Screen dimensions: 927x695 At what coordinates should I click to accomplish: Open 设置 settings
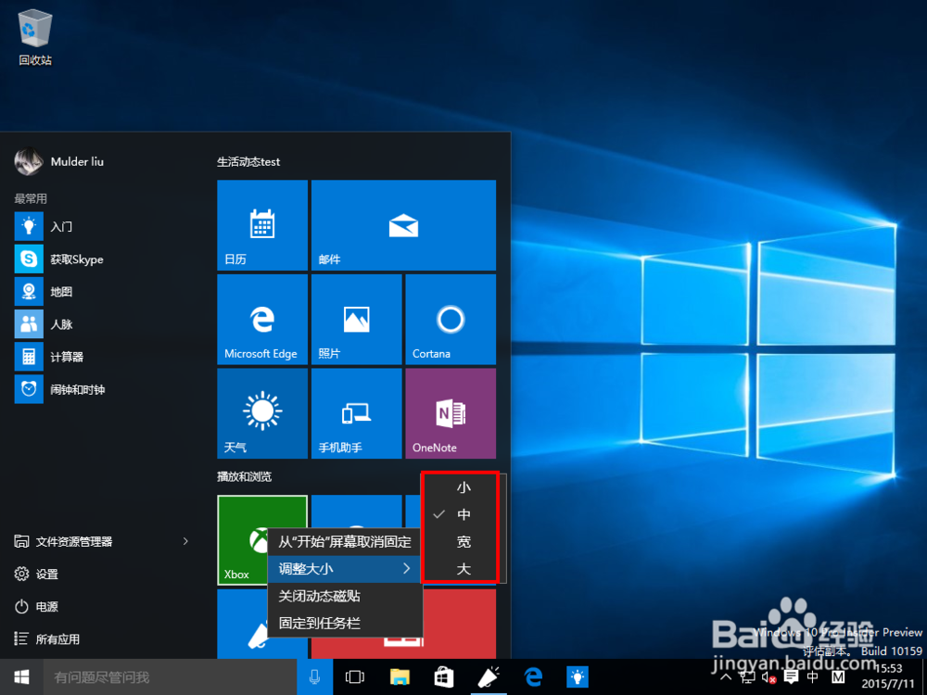click(x=36, y=574)
